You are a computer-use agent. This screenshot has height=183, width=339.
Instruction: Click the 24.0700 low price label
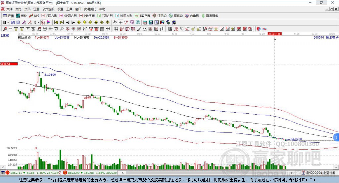tap(296, 139)
